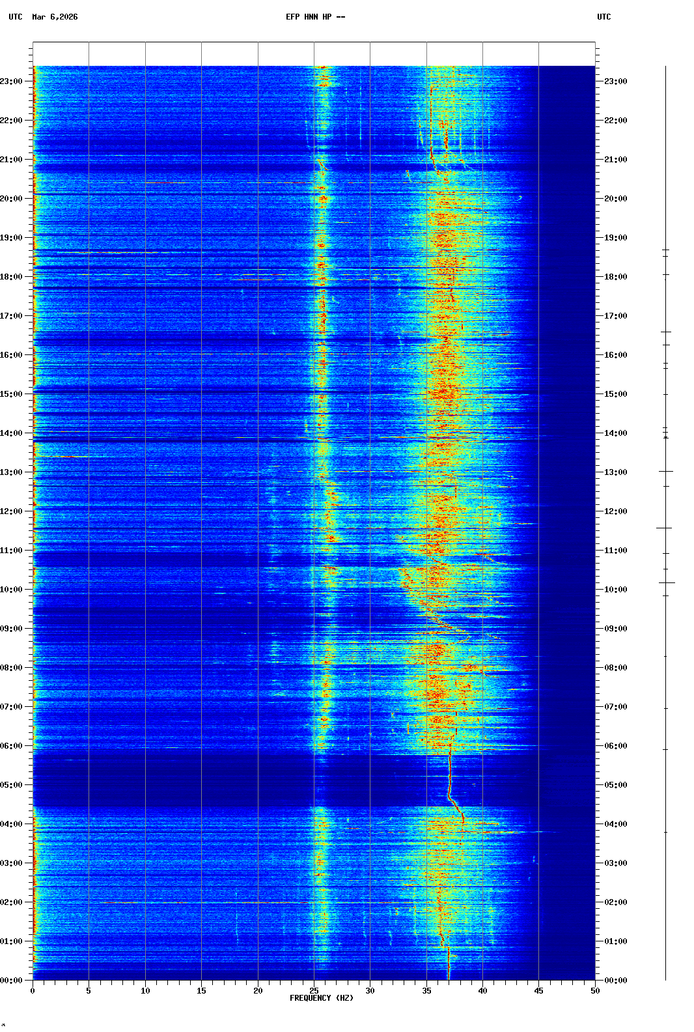This screenshot has height=1032, width=694.
Task: Select the left-side 02:00 time label
Action: 11,902
